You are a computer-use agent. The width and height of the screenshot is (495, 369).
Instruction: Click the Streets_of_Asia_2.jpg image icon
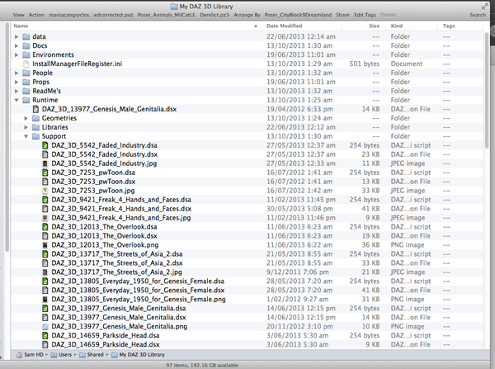45,272
